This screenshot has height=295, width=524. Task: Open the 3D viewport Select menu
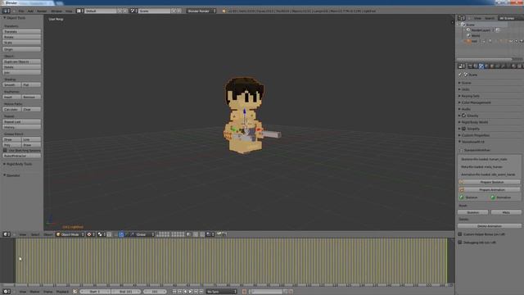[35, 234]
